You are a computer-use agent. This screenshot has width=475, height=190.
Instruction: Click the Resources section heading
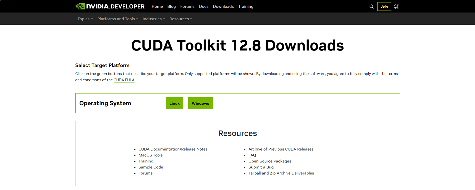click(237, 133)
